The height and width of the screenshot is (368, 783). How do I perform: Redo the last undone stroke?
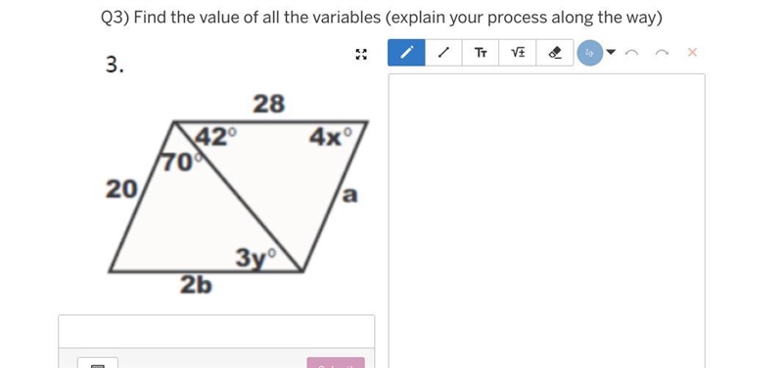[x=662, y=53]
